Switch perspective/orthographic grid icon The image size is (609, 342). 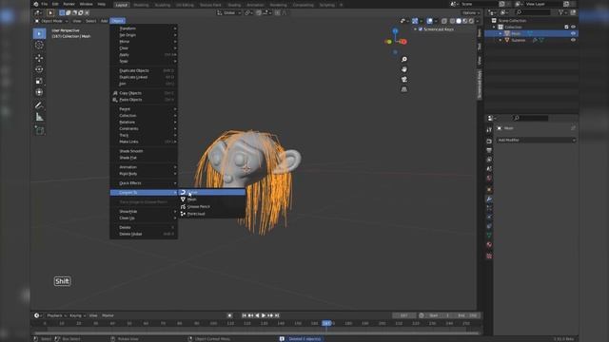tap(403, 89)
